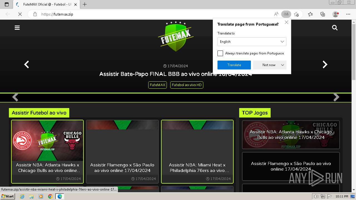Viewport: 356px width, 200px height.
Task: Expand Not now options arrow
Action: pos(283,65)
